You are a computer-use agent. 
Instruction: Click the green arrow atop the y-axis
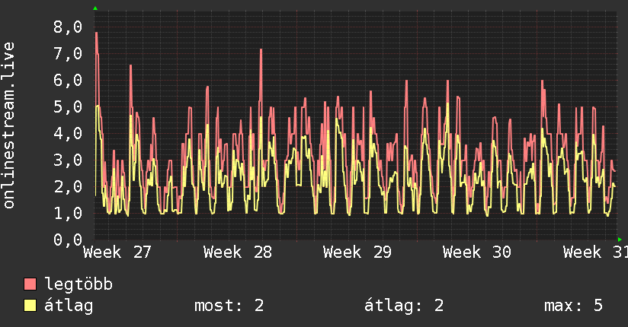pyautogui.click(x=95, y=8)
